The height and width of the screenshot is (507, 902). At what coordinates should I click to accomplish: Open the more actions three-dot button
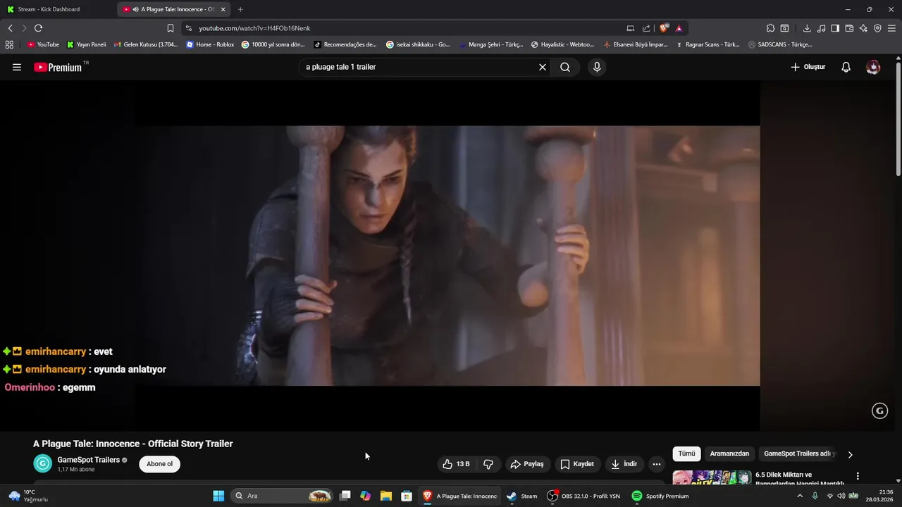coord(657,464)
